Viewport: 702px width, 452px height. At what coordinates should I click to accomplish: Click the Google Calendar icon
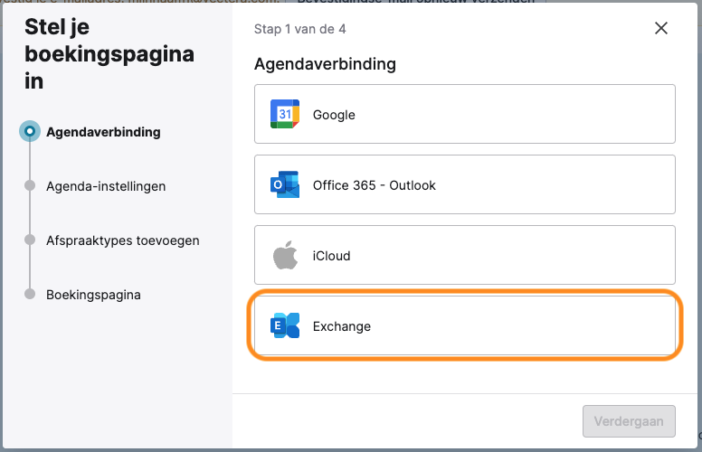pyautogui.click(x=285, y=114)
